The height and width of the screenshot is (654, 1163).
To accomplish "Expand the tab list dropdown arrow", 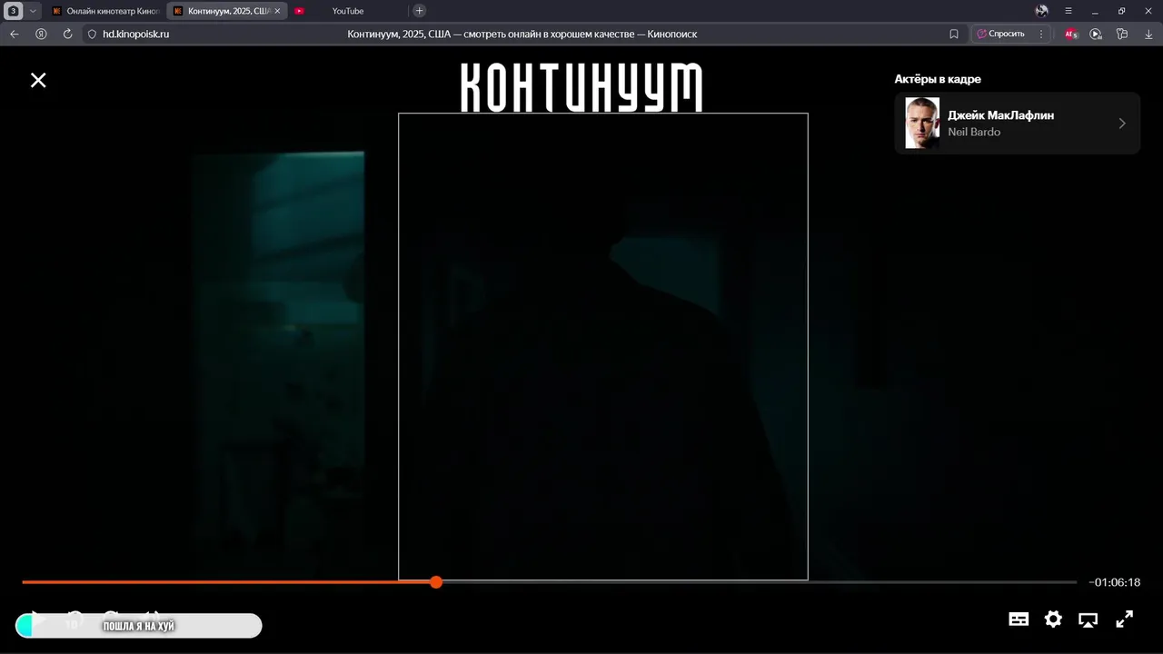I will [34, 11].
